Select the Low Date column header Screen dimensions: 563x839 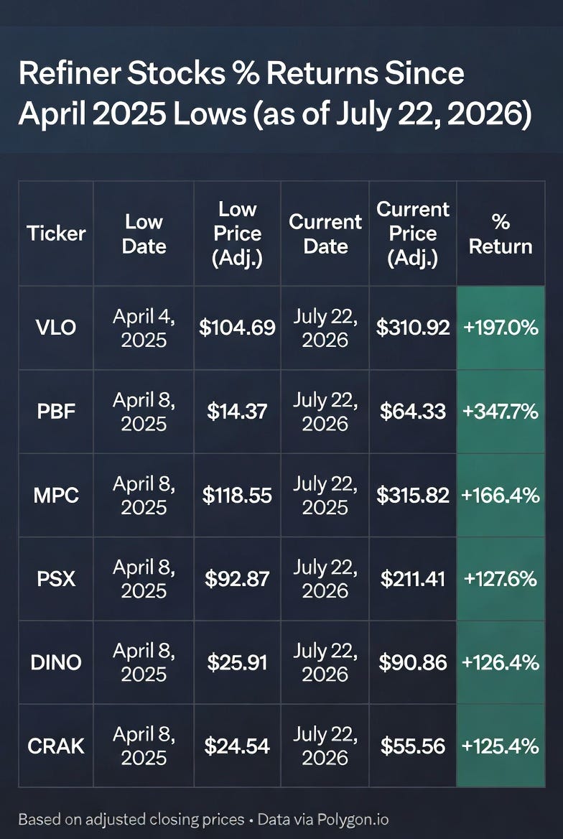tap(144, 234)
